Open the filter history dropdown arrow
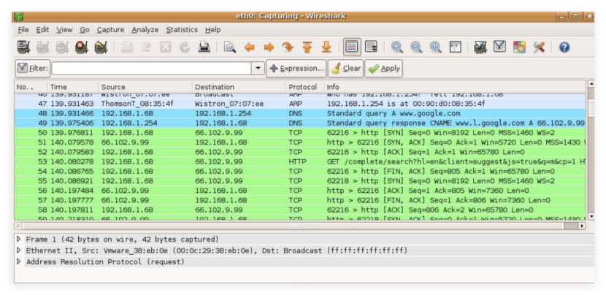This screenshot has height=295, width=606. coord(258,69)
